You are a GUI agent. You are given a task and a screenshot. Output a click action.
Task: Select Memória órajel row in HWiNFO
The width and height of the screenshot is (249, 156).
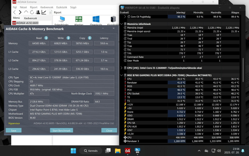(x=181, y=28)
